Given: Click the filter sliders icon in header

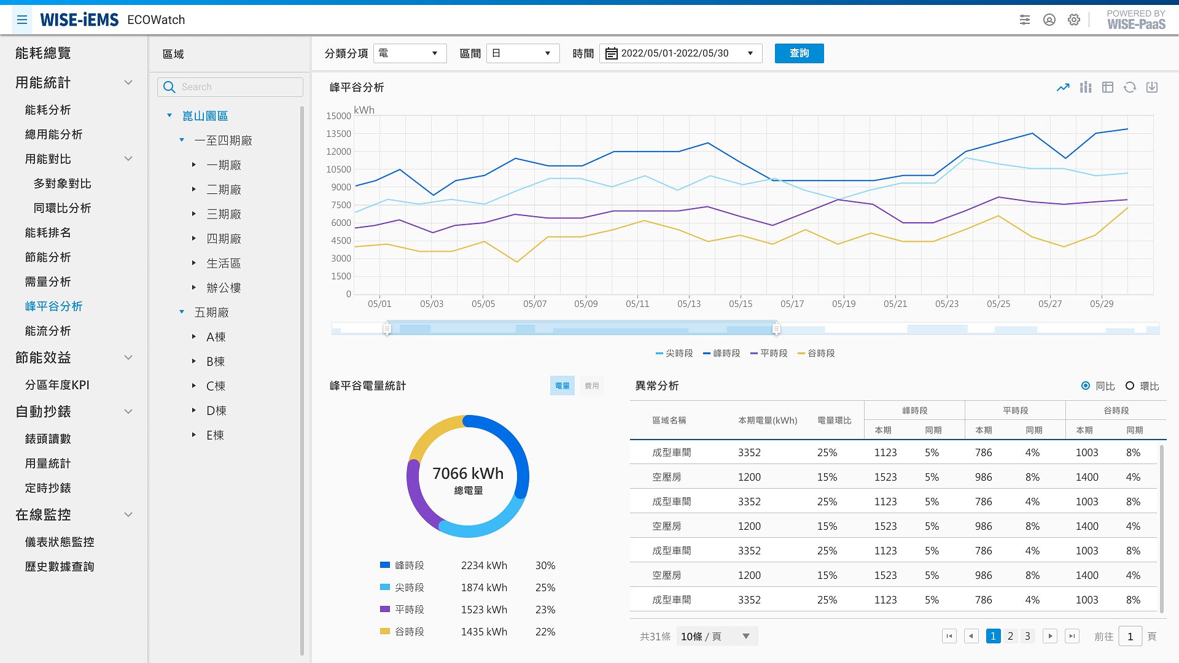Looking at the screenshot, I should pyautogui.click(x=1025, y=20).
